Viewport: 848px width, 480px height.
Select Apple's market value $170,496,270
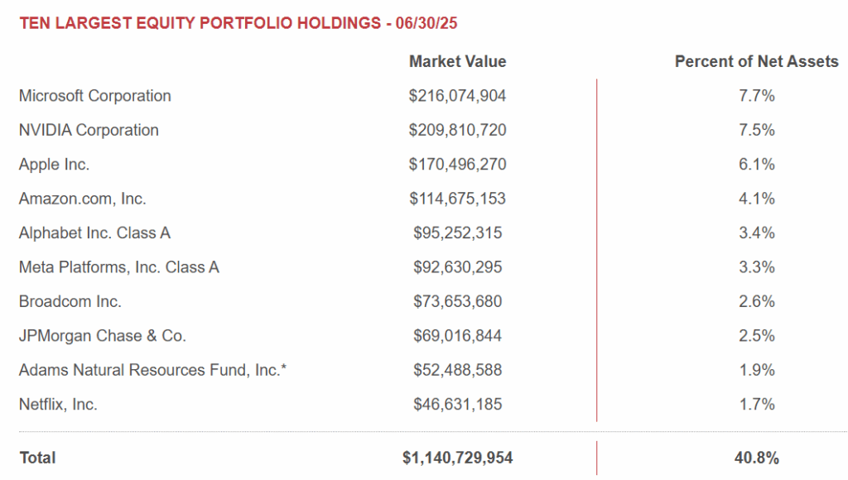pyautogui.click(x=457, y=165)
